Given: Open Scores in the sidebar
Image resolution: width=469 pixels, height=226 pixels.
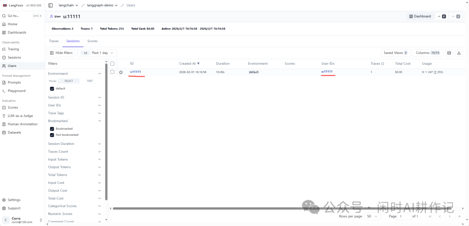Looking at the screenshot, I should 13,108.
